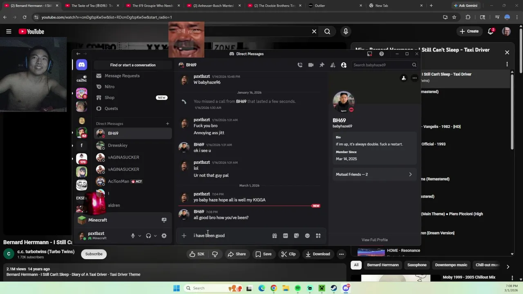Close the YouTube playlist panel
Screen dimensions: 523x294
[x=507, y=52]
